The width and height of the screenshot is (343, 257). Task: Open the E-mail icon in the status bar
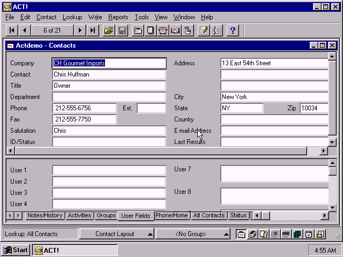(x=320, y=235)
